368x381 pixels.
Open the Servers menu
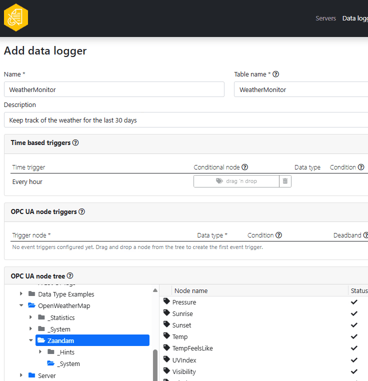(x=325, y=18)
